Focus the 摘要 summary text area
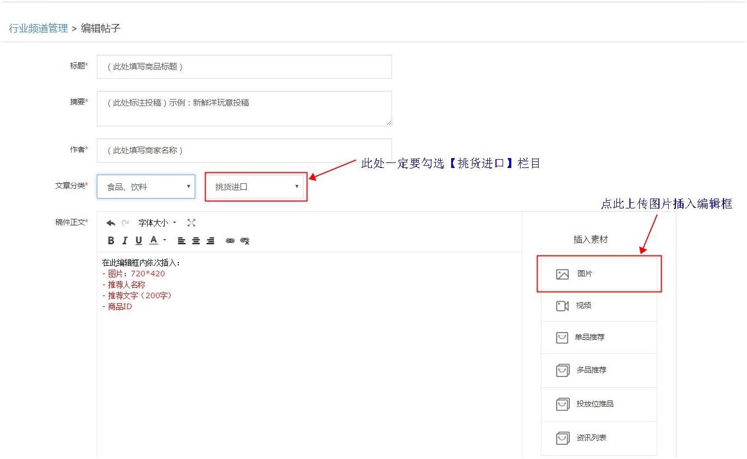 [x=244, y=108]
